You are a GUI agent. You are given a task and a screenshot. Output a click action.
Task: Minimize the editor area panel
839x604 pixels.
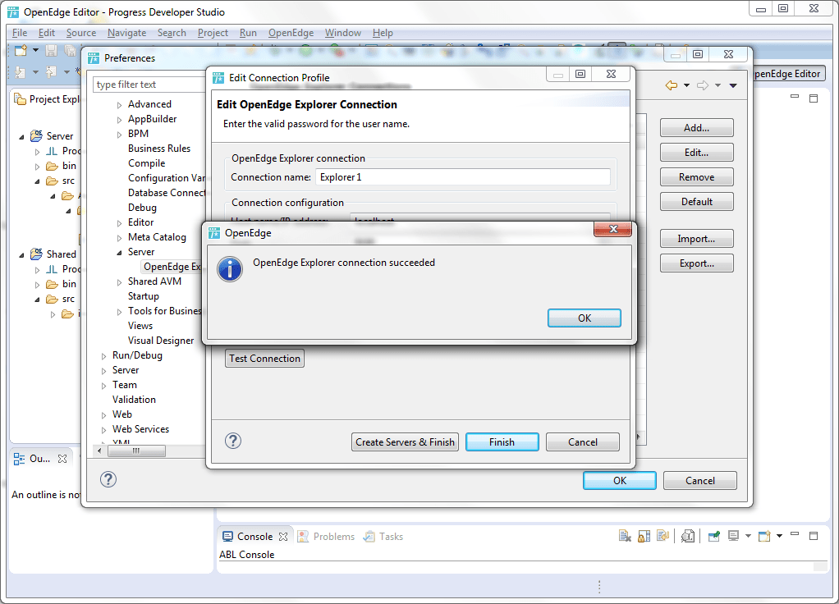pos(795,96)
